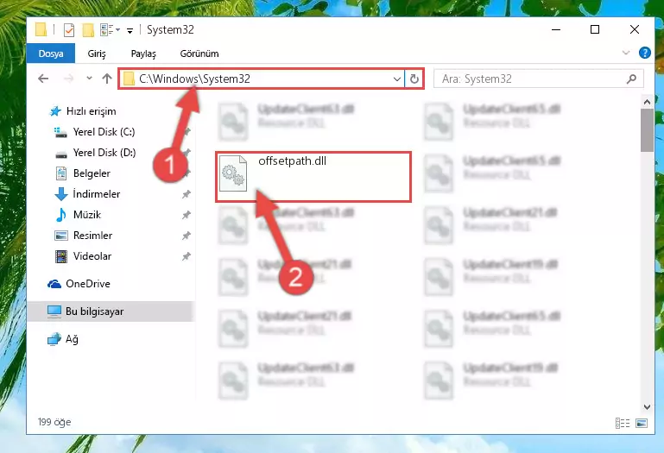
Task: Click the pin icon next to İndirmeler
Action: 186,194
